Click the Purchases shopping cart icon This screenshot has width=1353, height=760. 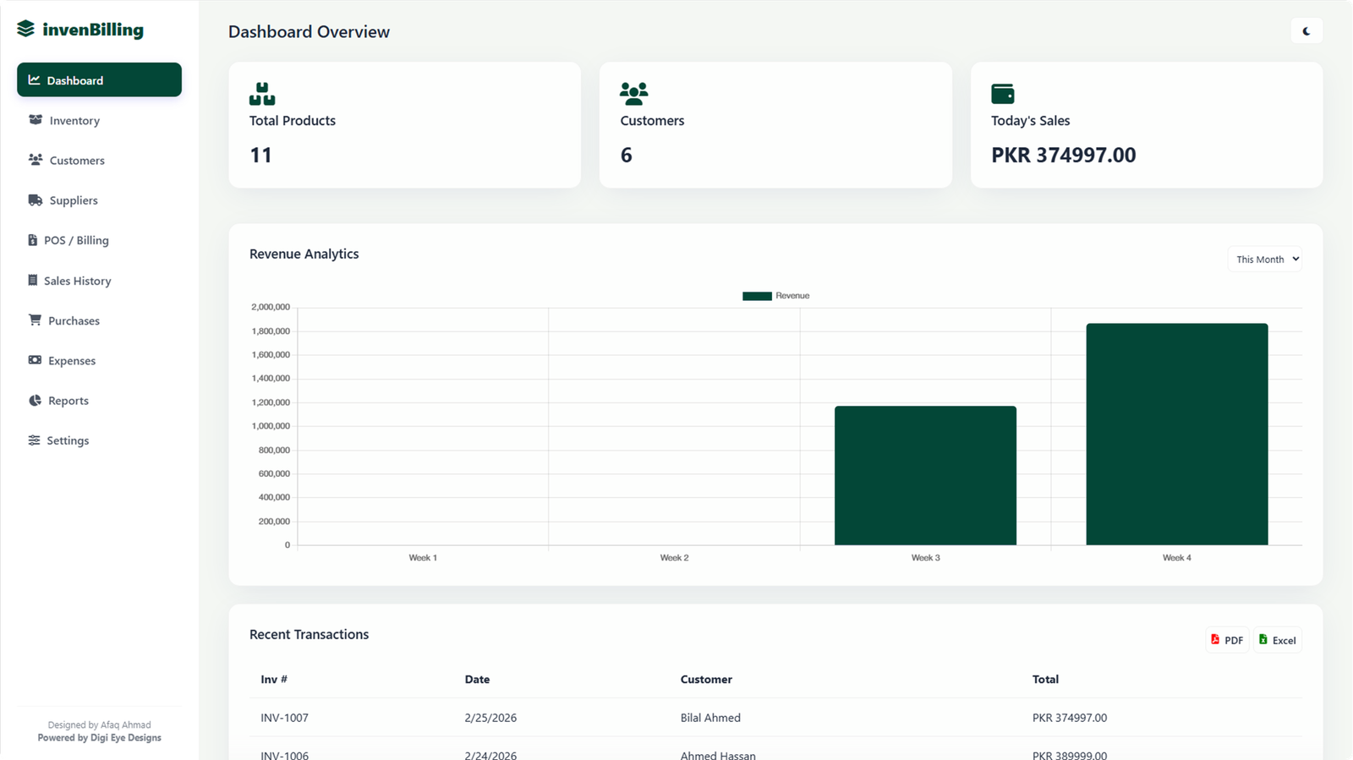(x=35, y=320)
